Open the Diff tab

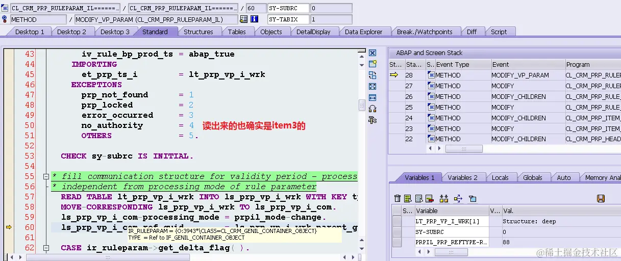coord(471,32)
